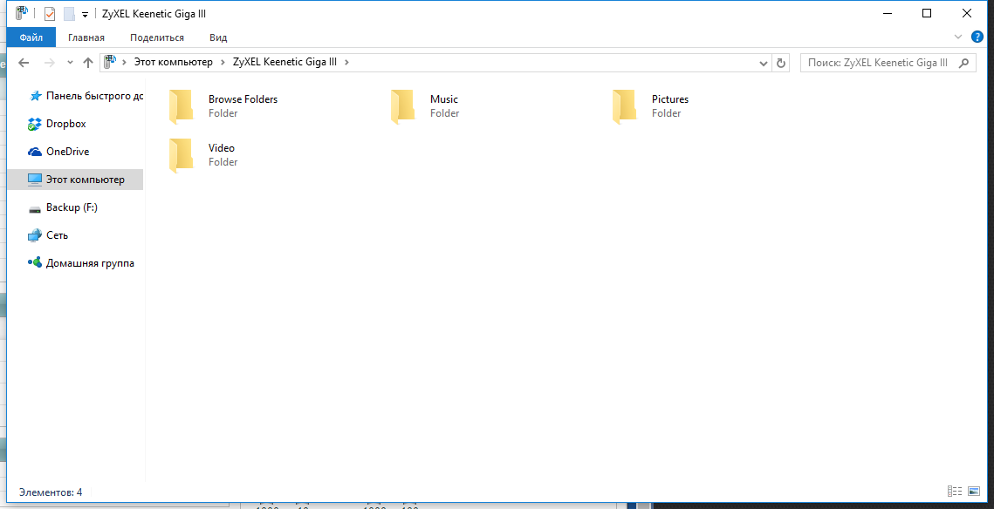The width and height of the screenshot is (994, 509).
Task: Click the New folder quick access icon
Action: 69,13
